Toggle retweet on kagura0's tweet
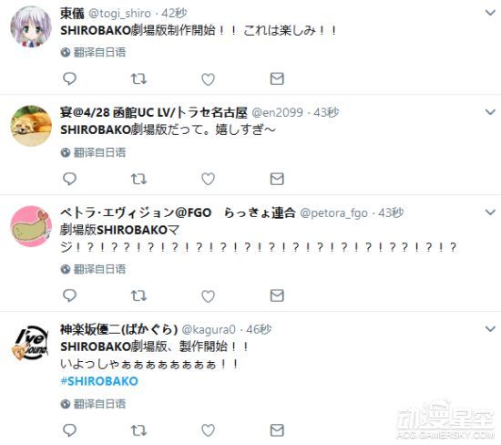The height and width of the screenshot is (445, 501). [x=138, y=430]
